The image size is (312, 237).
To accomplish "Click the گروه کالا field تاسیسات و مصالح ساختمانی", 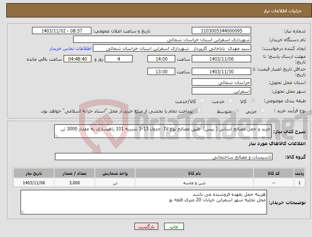I will [164, 157].
